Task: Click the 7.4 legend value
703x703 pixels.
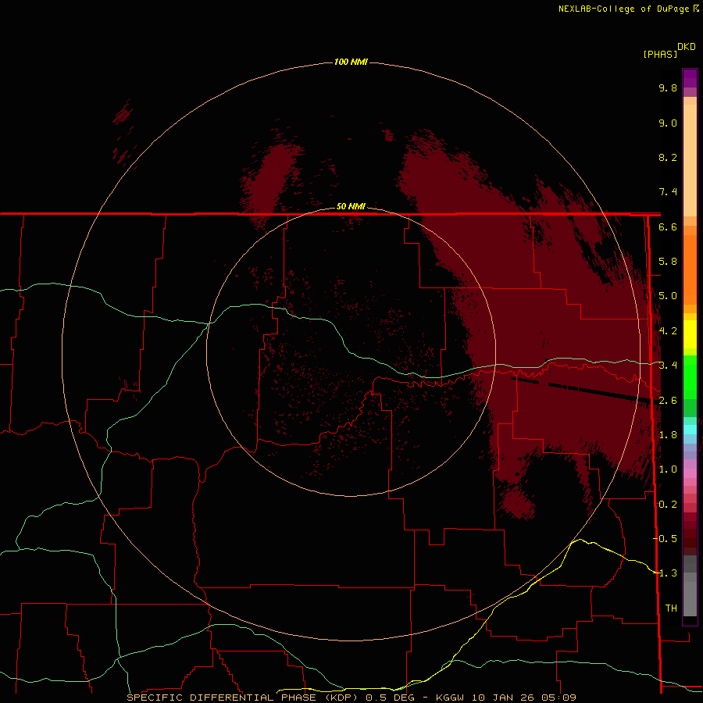Action: tap(668, 192)
